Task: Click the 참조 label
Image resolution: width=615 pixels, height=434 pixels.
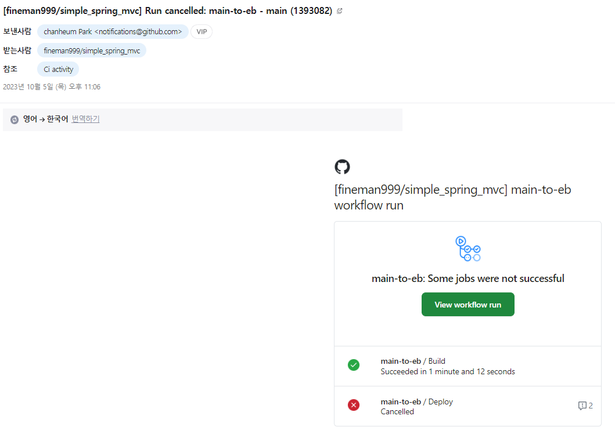Action: (x=10, y=69)
